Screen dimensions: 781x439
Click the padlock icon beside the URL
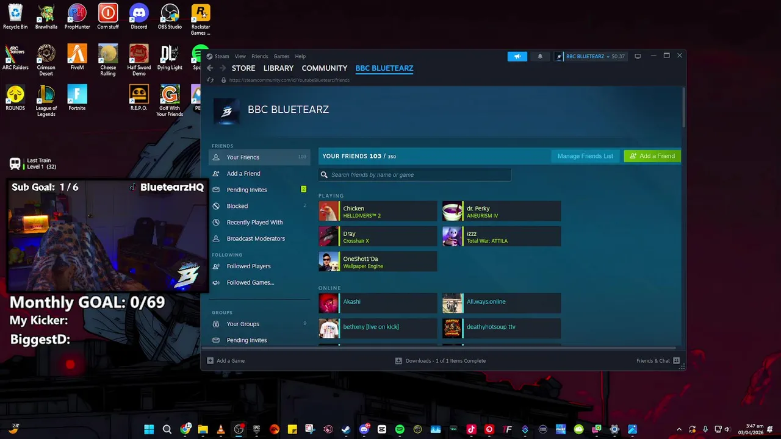click(223, 80)
